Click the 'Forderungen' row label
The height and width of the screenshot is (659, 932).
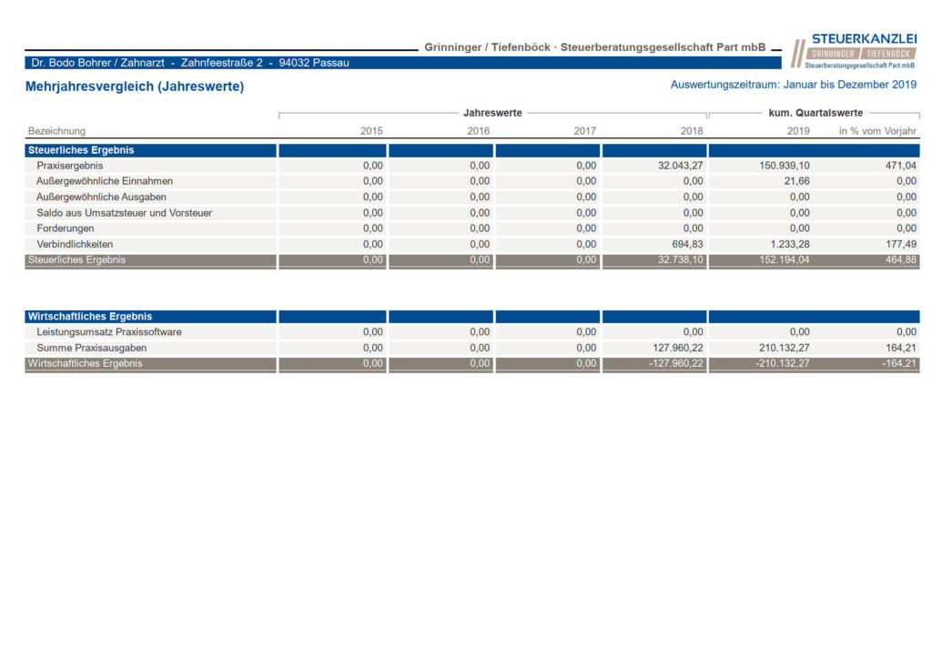pos(66,228)
